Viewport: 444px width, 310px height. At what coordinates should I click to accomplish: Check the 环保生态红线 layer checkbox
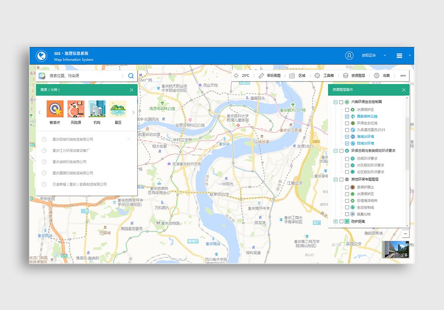[x=347, y=123]
